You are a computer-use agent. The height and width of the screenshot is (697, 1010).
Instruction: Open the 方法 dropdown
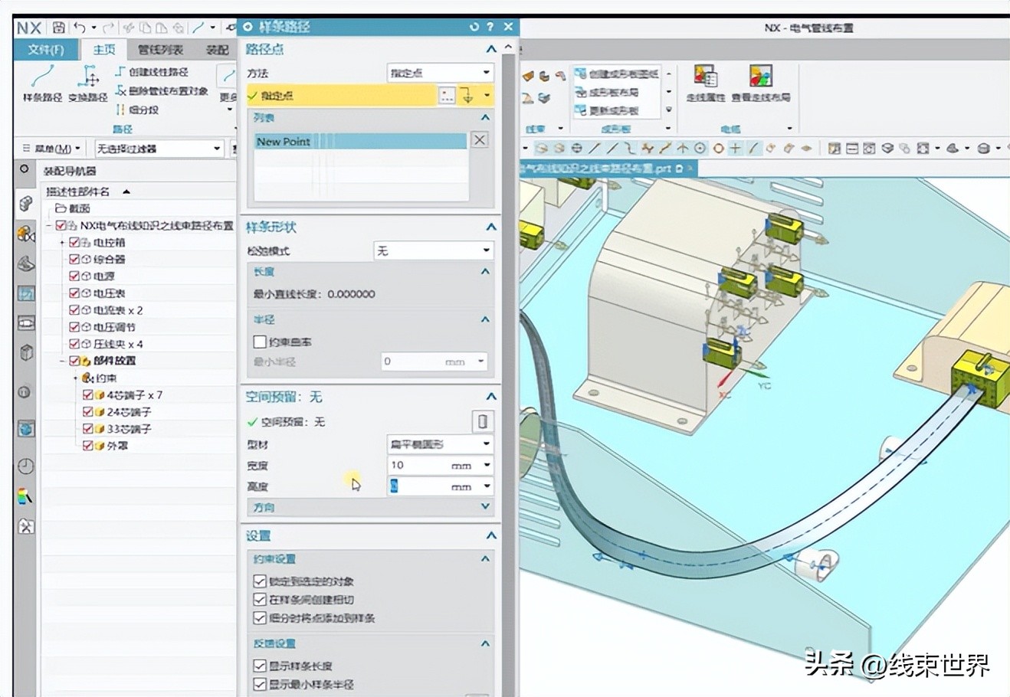coord(441,73)
